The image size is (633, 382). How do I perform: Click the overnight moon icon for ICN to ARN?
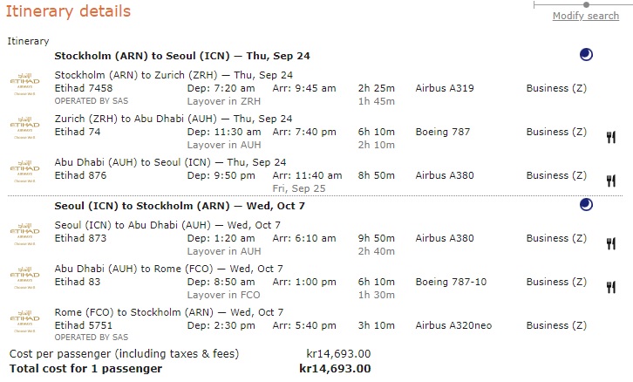point(586,205)
